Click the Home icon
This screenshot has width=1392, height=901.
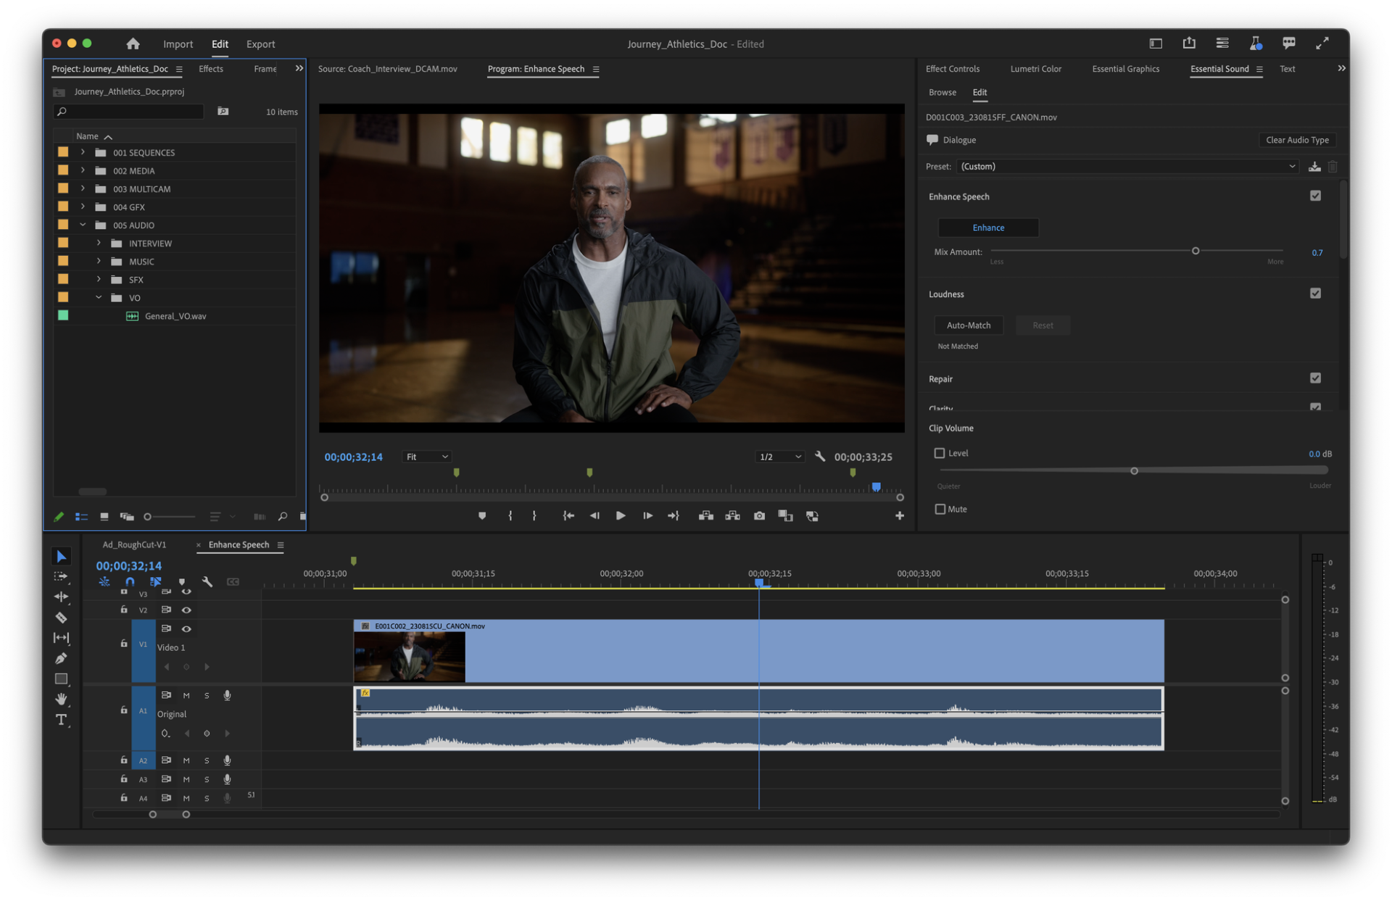pyautogui.click(x=133, y=43)
